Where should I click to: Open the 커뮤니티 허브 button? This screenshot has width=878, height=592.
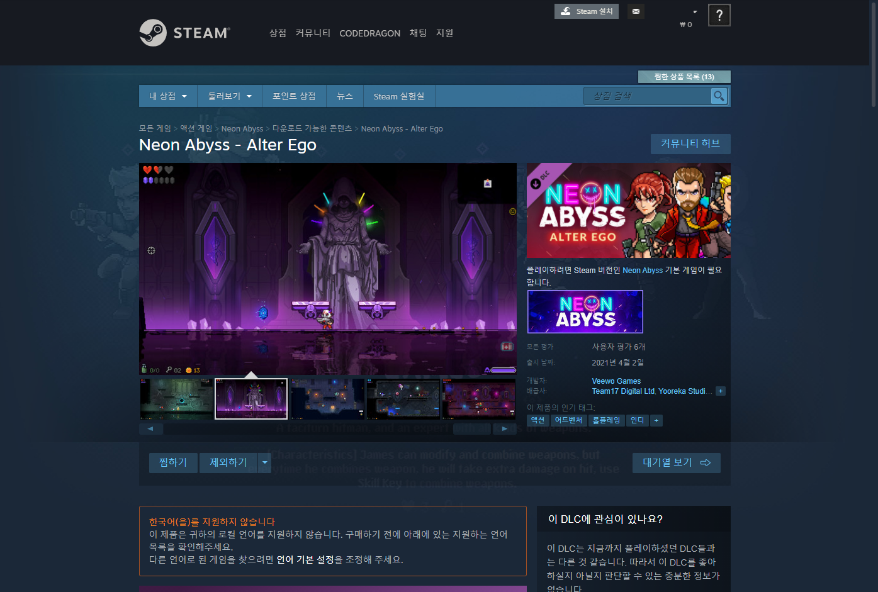(x=690, y=143)
